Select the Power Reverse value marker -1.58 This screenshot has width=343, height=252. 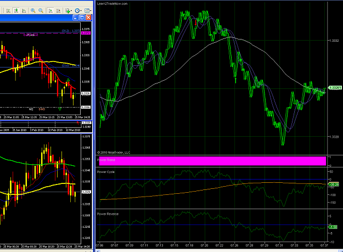[333, 227]
